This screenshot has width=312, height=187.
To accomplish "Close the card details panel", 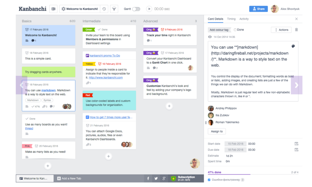I will [296, 19].
